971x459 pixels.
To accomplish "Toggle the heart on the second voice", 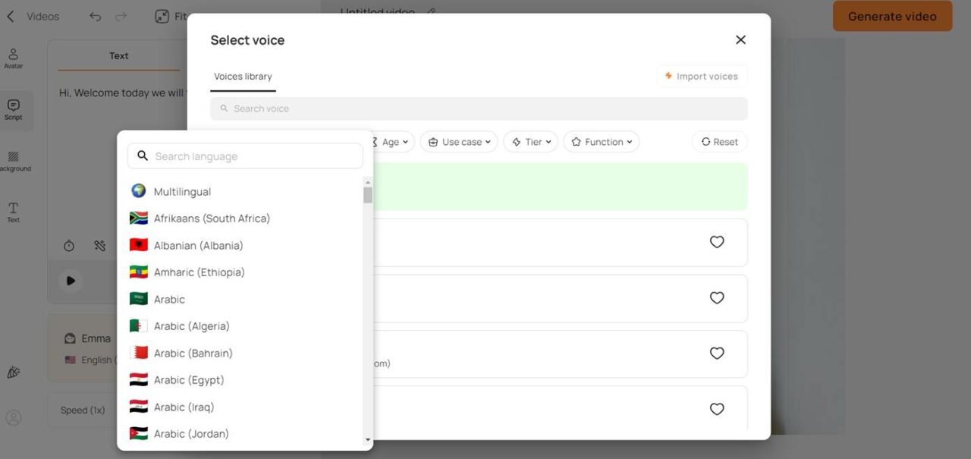I will click(x=716, y=298).
